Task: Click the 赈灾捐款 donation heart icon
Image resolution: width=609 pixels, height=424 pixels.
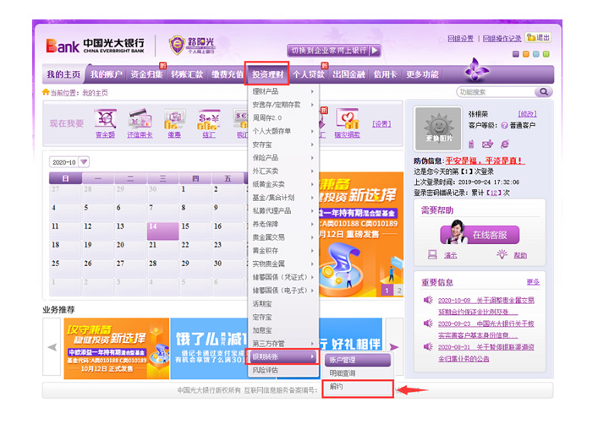Action: coord(347,120)
